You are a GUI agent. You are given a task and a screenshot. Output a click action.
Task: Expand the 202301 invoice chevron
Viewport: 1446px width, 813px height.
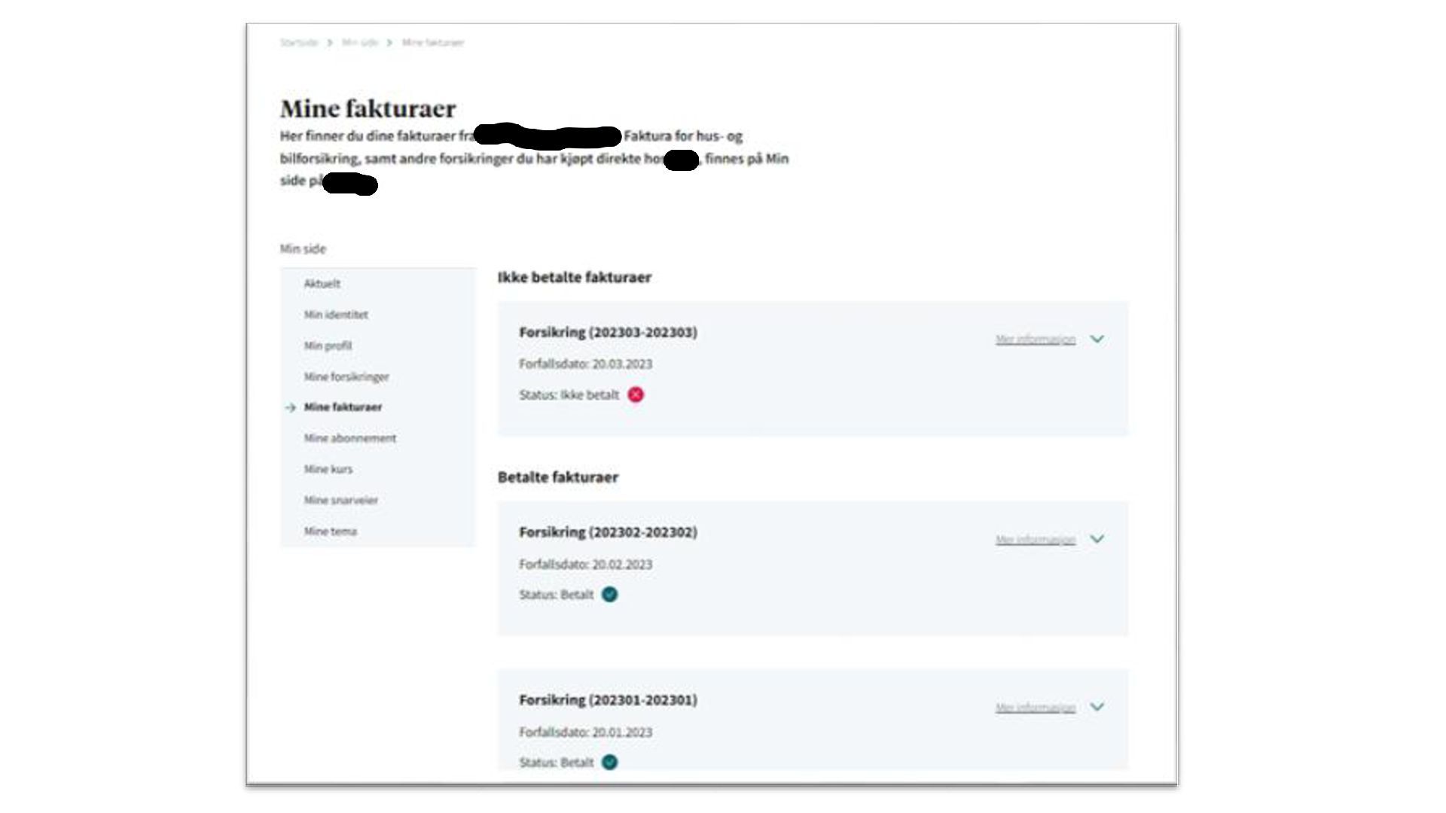[x=1097, y=707]
